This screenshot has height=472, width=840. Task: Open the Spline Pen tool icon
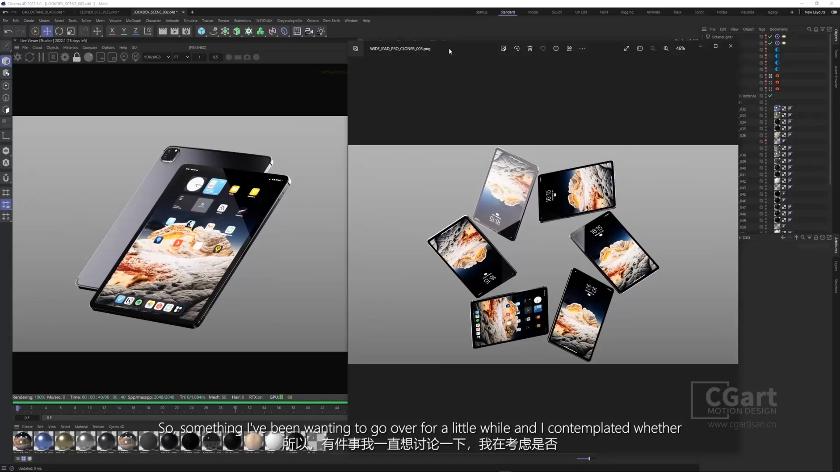click(213, 31)
